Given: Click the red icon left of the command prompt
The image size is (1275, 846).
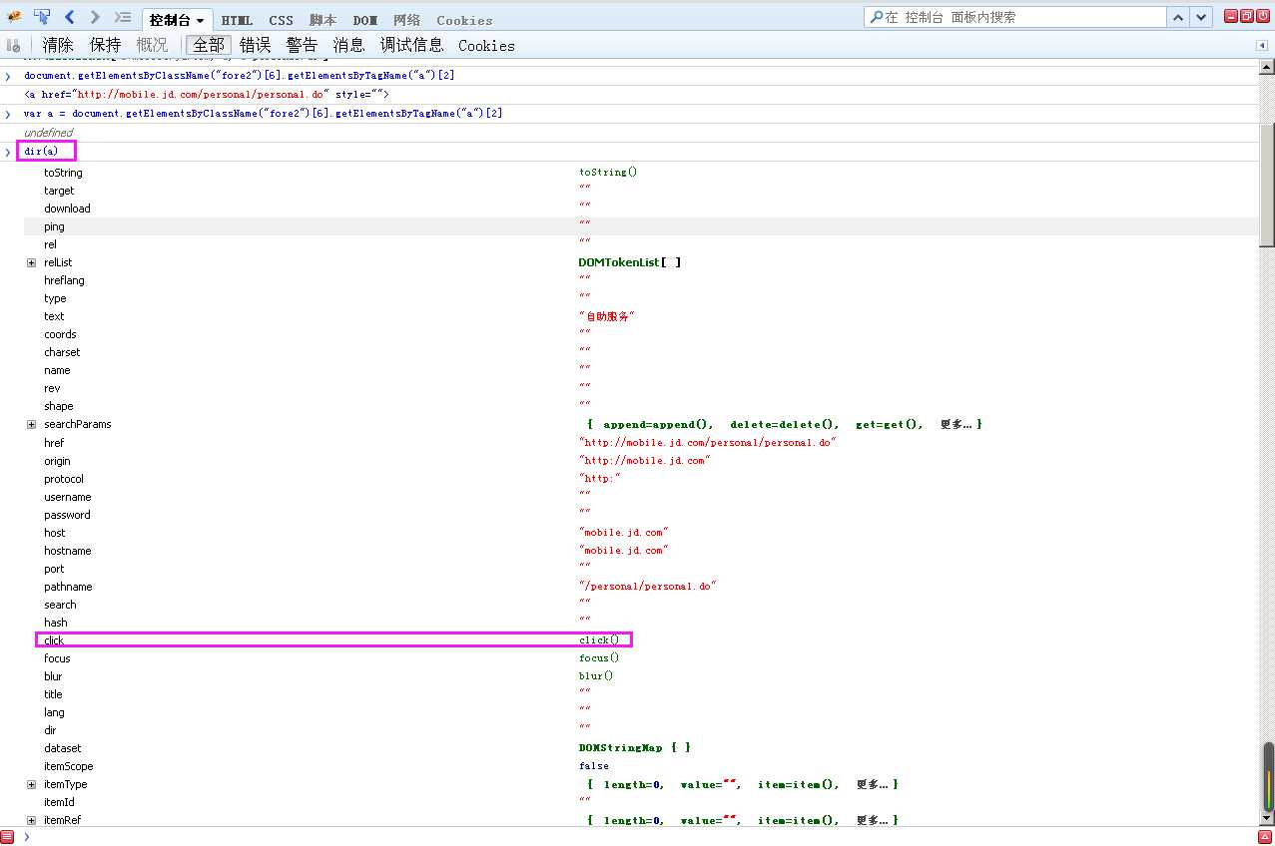Looking at the screenshot, I should pos(8,836).
